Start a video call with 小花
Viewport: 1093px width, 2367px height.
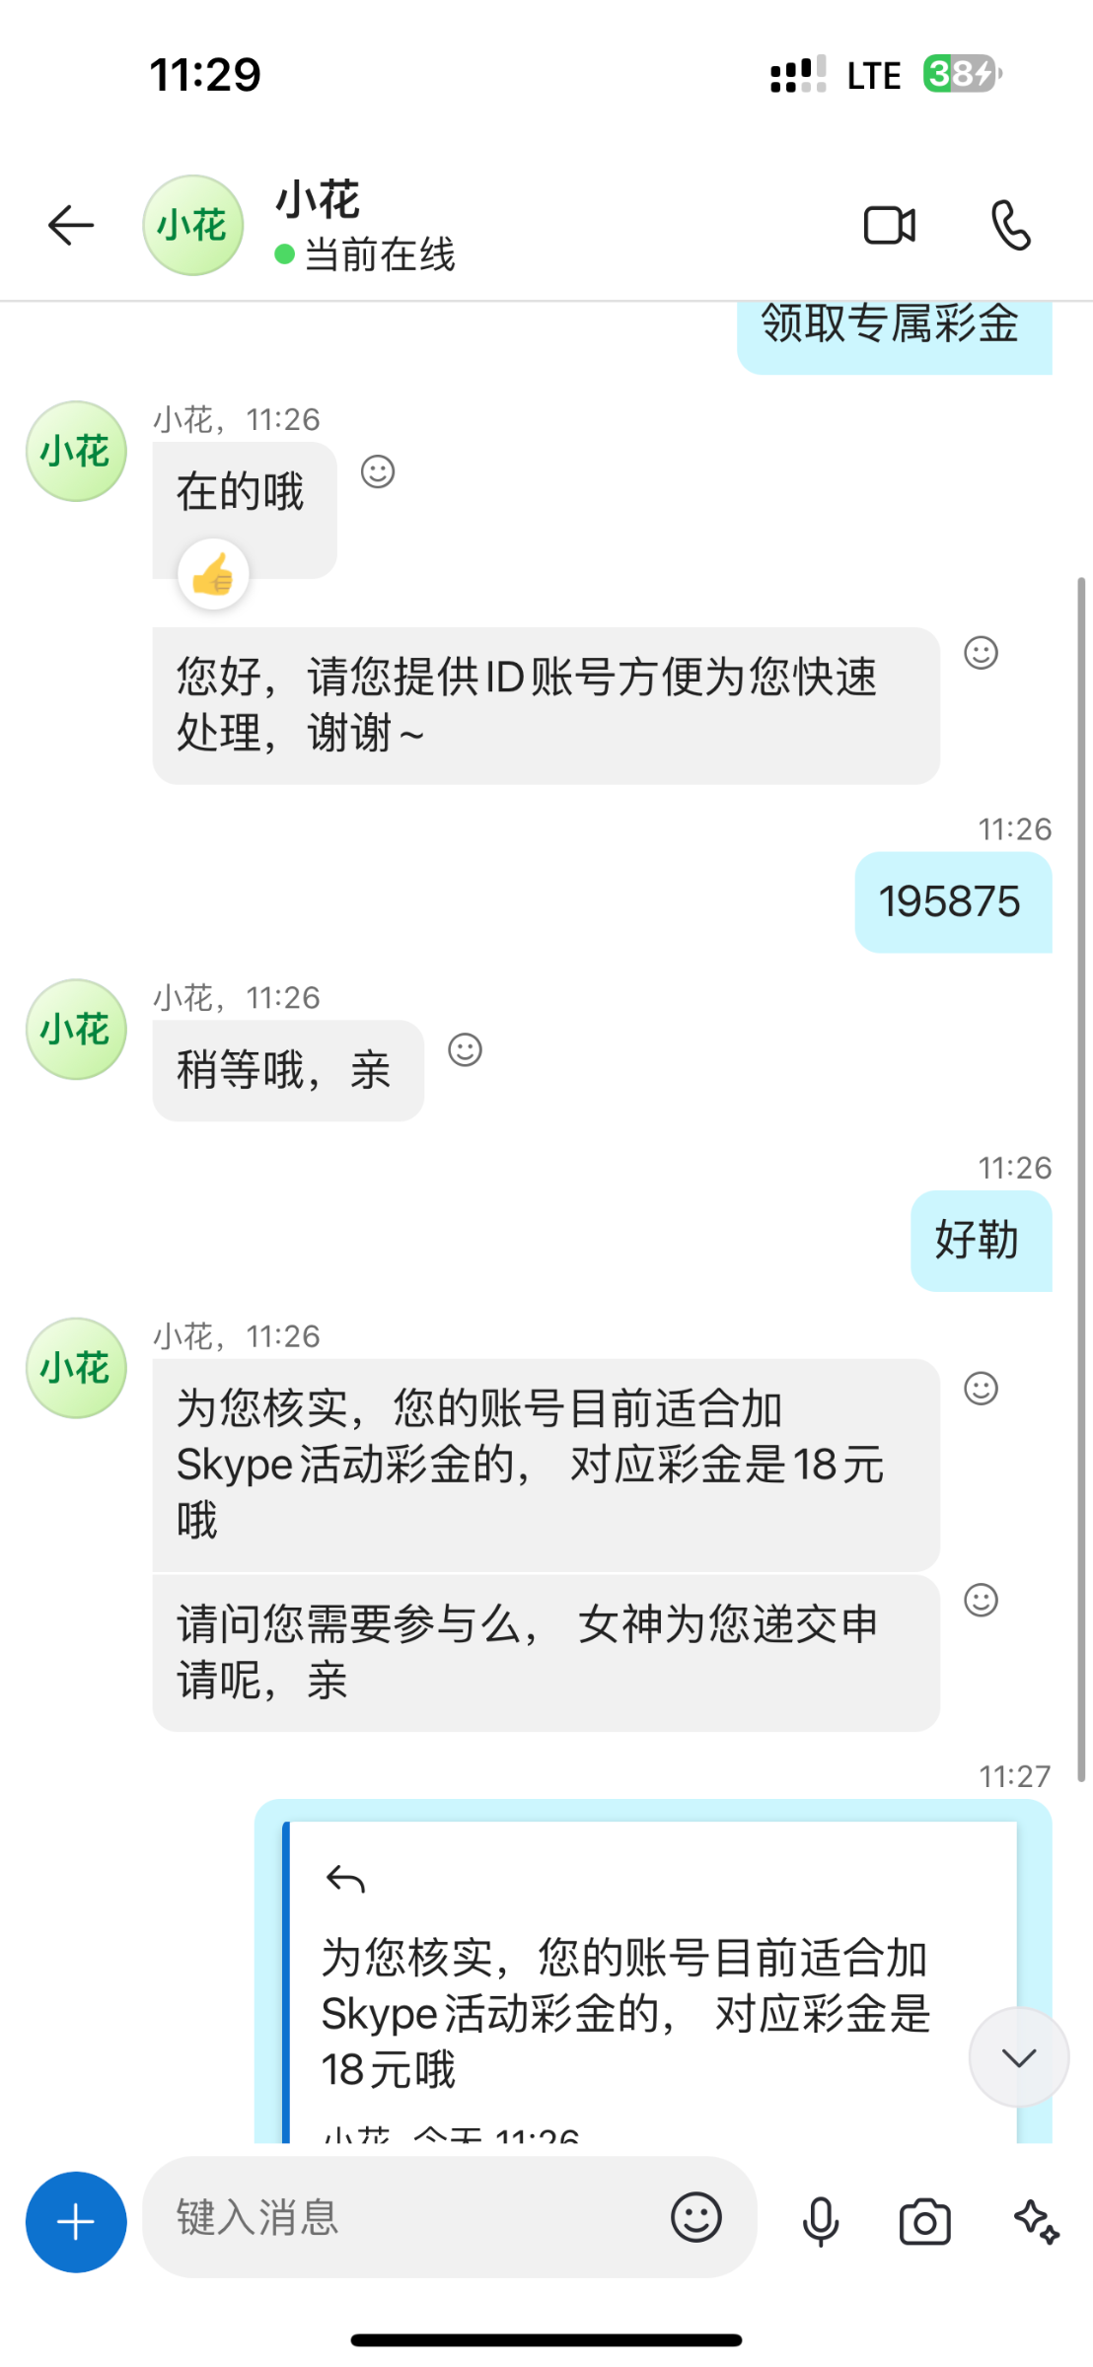[889, 226]
